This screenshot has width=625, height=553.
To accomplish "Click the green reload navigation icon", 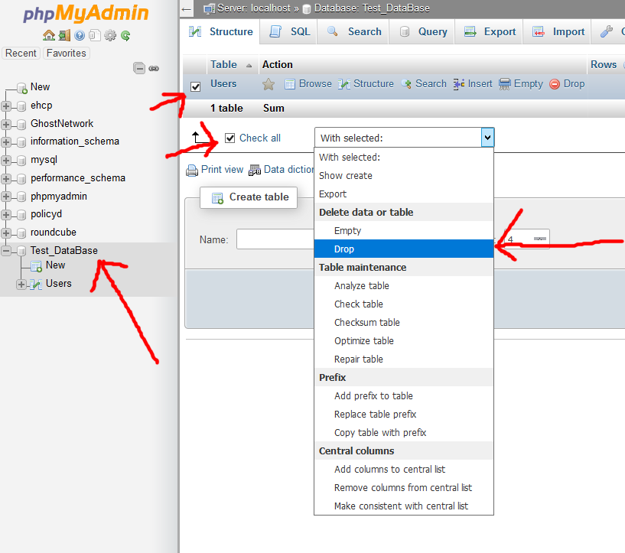I will (x=125, y=35).
